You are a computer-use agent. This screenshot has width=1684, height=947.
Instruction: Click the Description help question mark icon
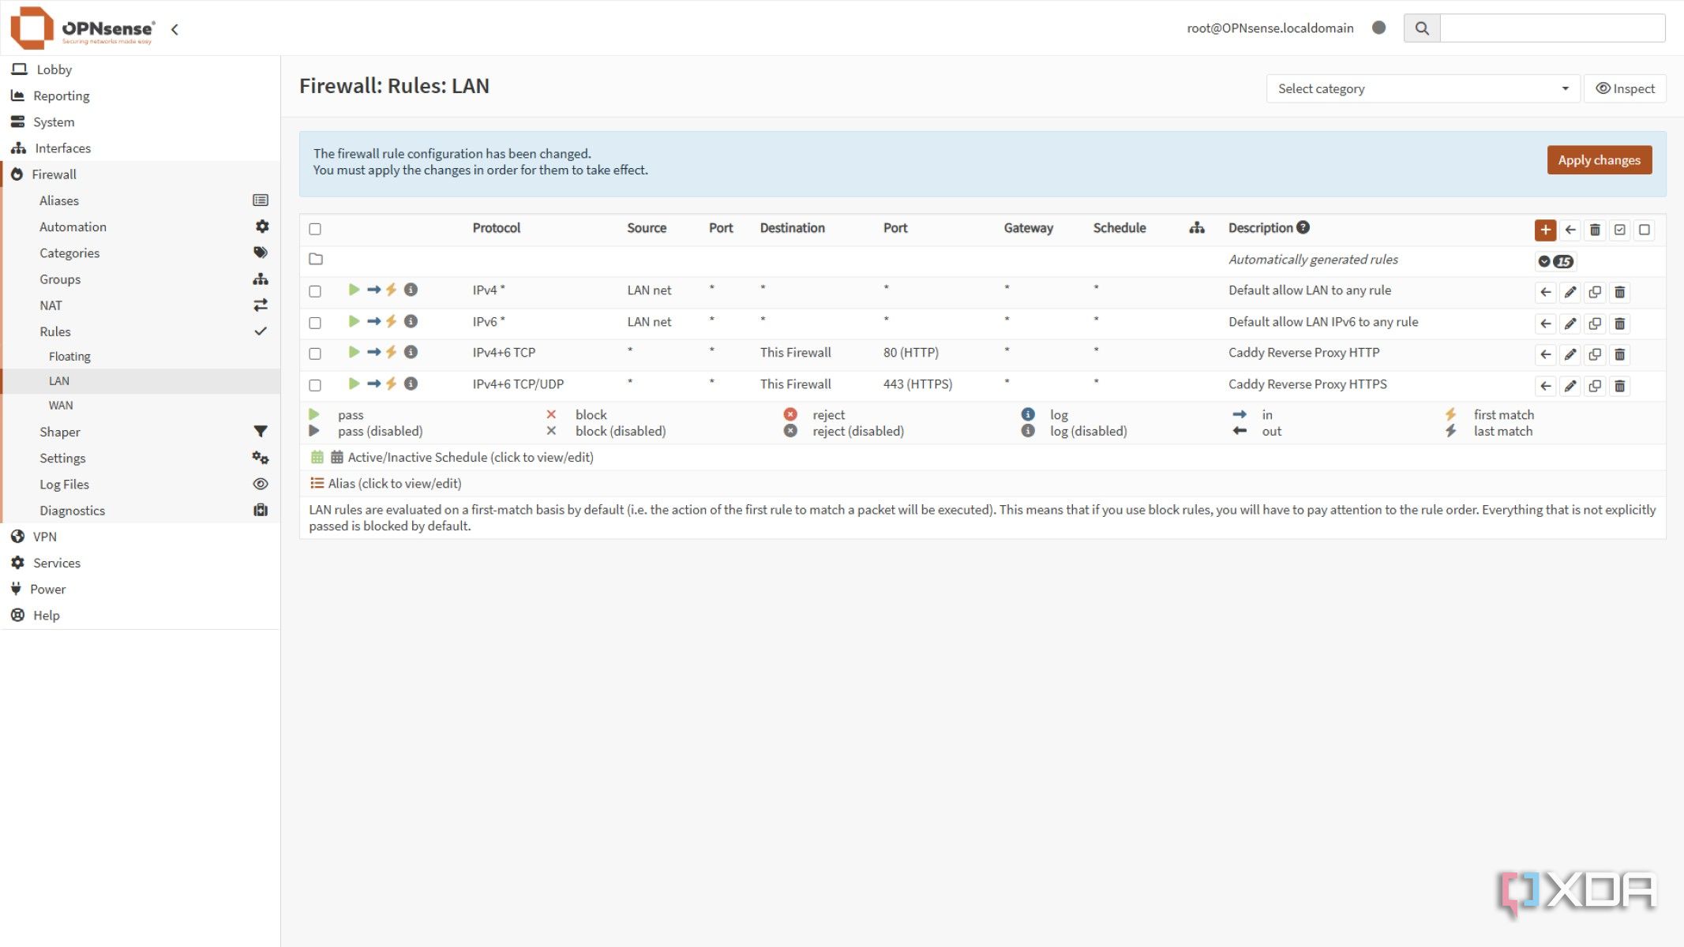(1303, 227)
